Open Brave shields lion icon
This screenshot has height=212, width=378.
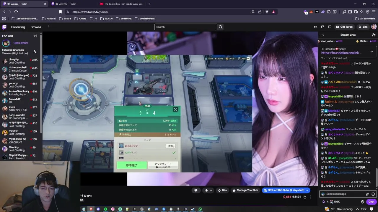tap(267, 12)
